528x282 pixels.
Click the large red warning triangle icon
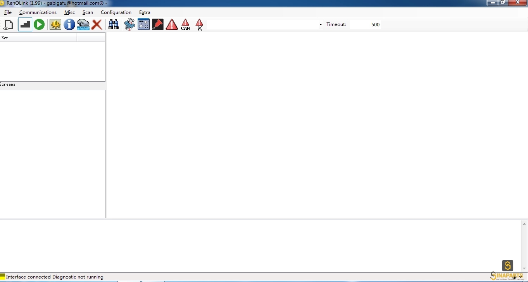[x=172, y=25]
